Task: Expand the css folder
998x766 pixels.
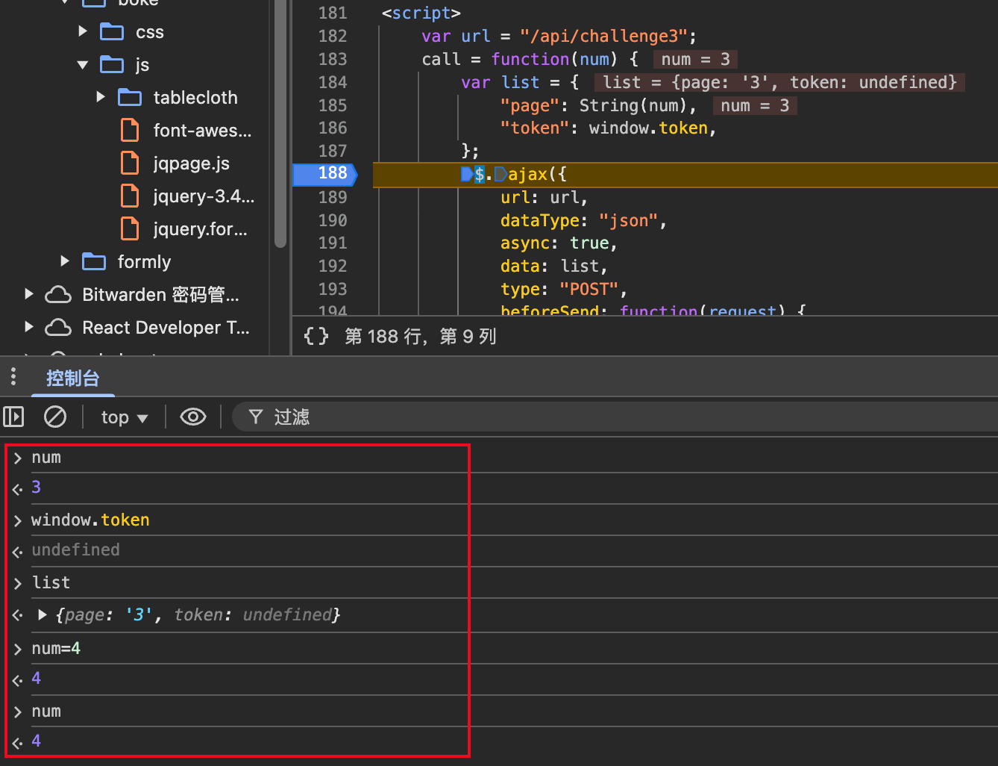Action: point(83,31)
